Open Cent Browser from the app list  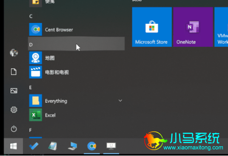tap(76, 29)
